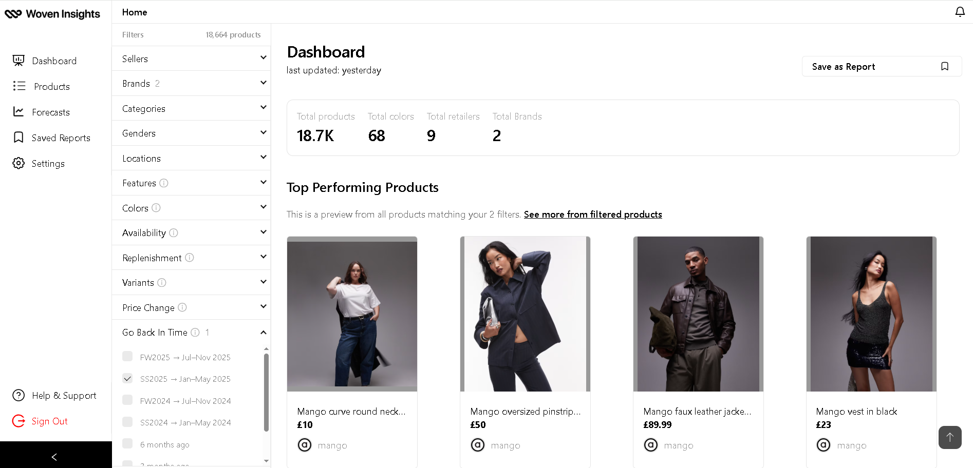The height and width of the screenshot is (468, 973).
Task: Click the 18,664 products count text
Action: 233,35
